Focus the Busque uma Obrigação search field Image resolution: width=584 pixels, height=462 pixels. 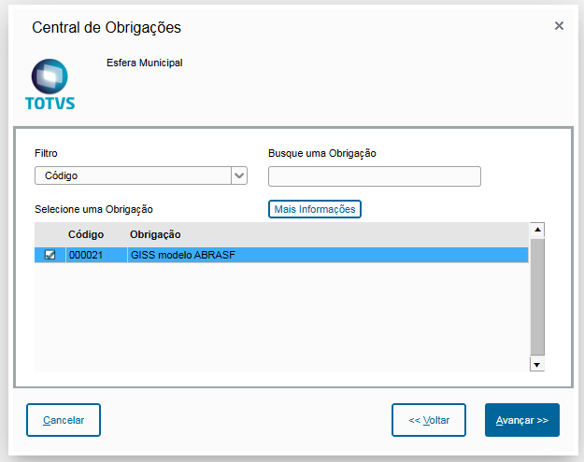[375, 176]
